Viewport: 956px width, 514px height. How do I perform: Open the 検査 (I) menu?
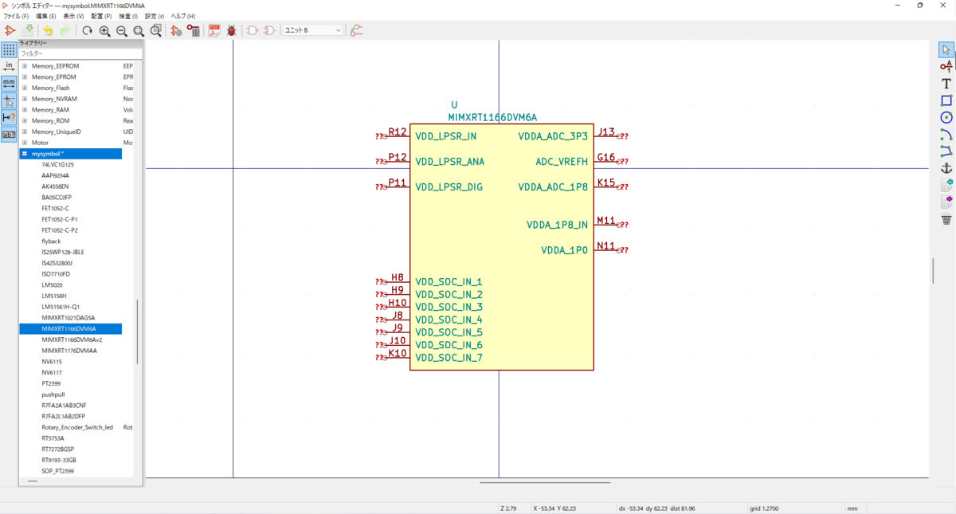(128, 16)
